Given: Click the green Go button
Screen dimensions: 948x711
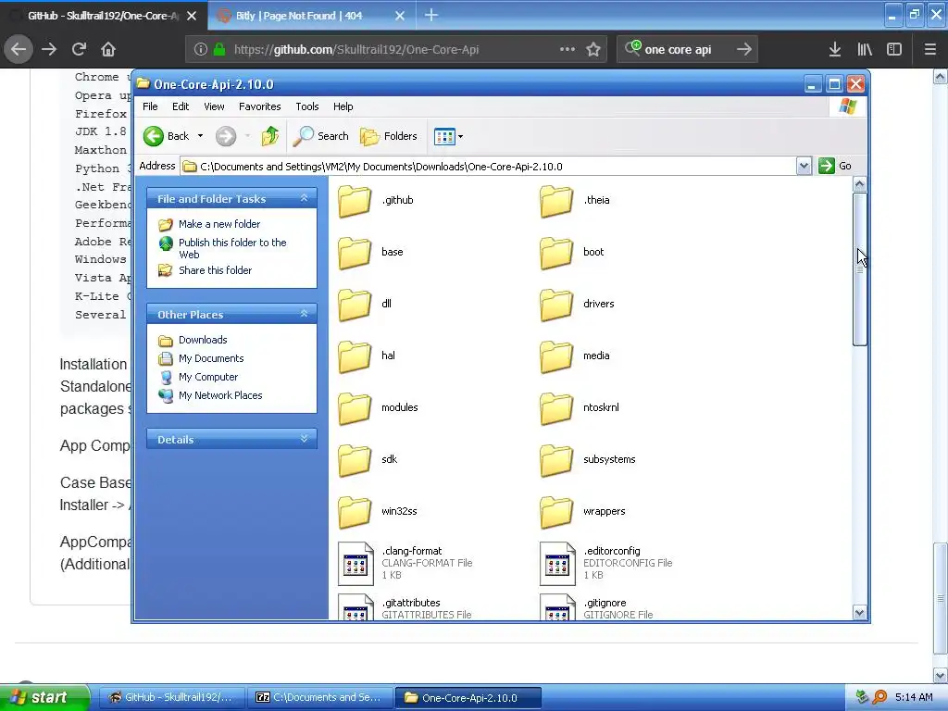Looking at the screenshot, I should pos(834,166).
